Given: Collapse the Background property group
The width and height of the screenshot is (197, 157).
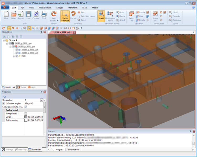Looking at the screenshot, I should point(3,110).
